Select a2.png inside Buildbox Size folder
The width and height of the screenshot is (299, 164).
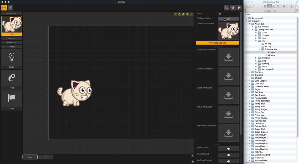pos(271,55)
